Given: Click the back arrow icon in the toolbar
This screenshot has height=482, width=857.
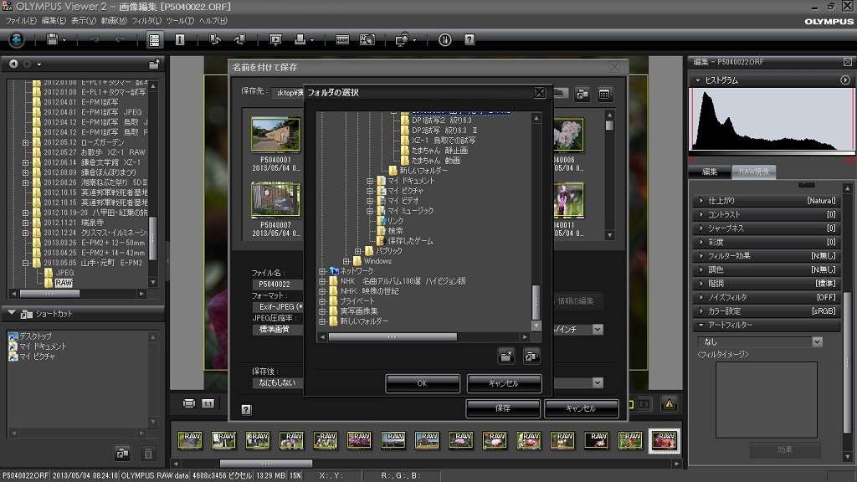Looking at the screenshot, I should point(17,39).
